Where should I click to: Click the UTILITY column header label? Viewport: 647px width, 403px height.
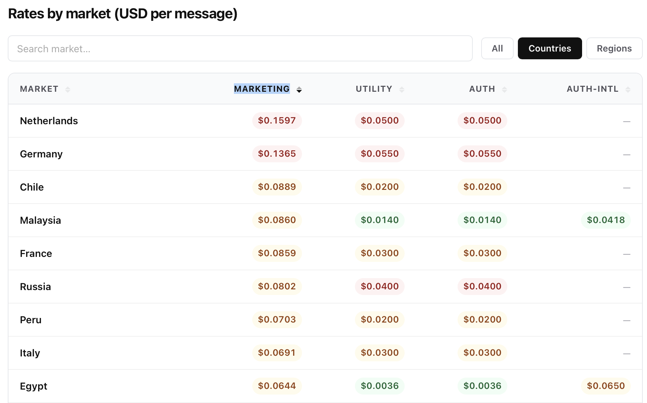tap(374, 89)
